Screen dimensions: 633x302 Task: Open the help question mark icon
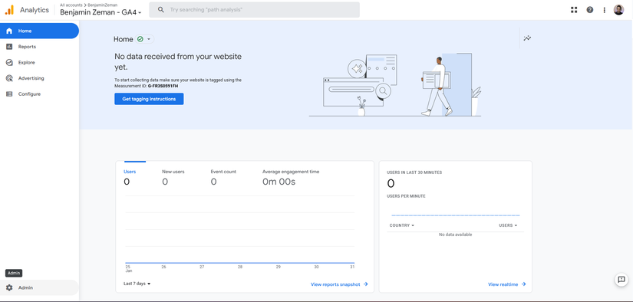pos(590,10)
